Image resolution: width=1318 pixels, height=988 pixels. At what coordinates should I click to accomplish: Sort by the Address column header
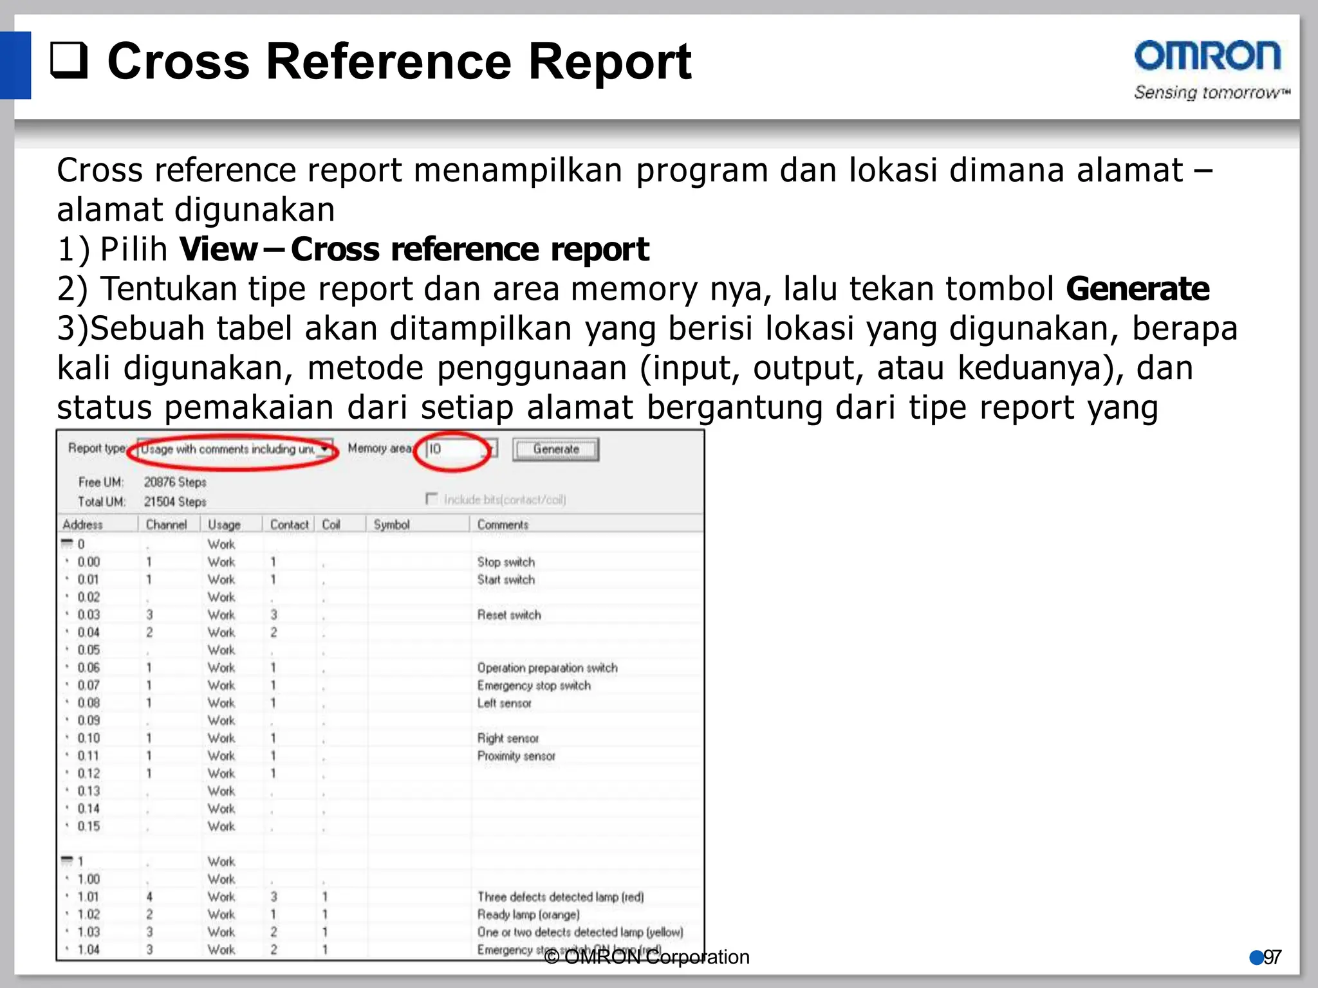(x=98, y=524)
